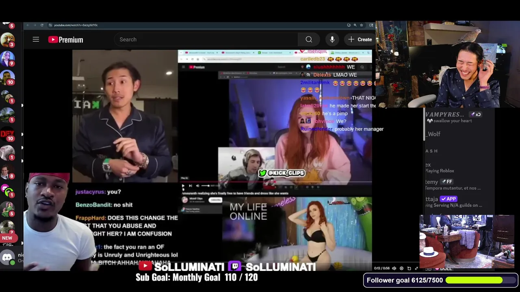This screenshot has height=292, width=520.
Task: Click the SoLLUMINATI Twitch logo in the overlay
Action: (x=235, y=266)
